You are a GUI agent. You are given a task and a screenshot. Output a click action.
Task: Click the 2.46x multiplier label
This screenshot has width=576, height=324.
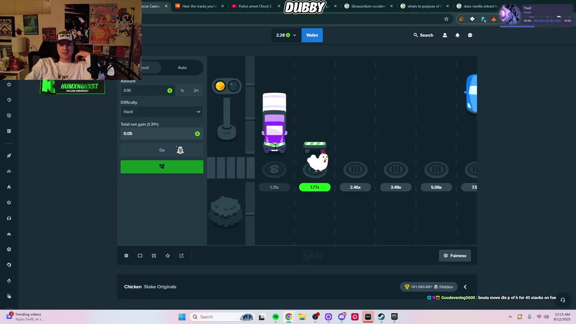click(355, 187)
